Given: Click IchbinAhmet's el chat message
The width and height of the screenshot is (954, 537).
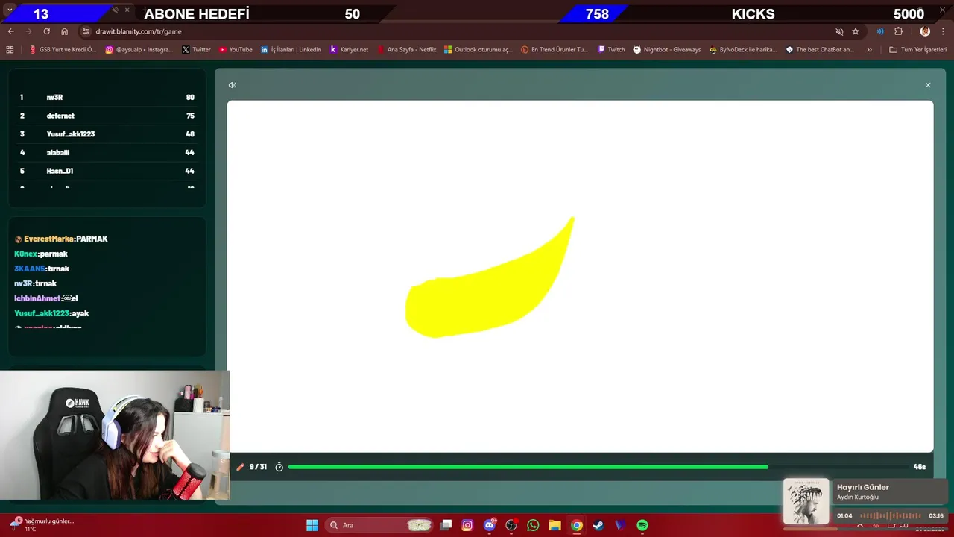Looking at the screenshot, I should tap(46, 298).
